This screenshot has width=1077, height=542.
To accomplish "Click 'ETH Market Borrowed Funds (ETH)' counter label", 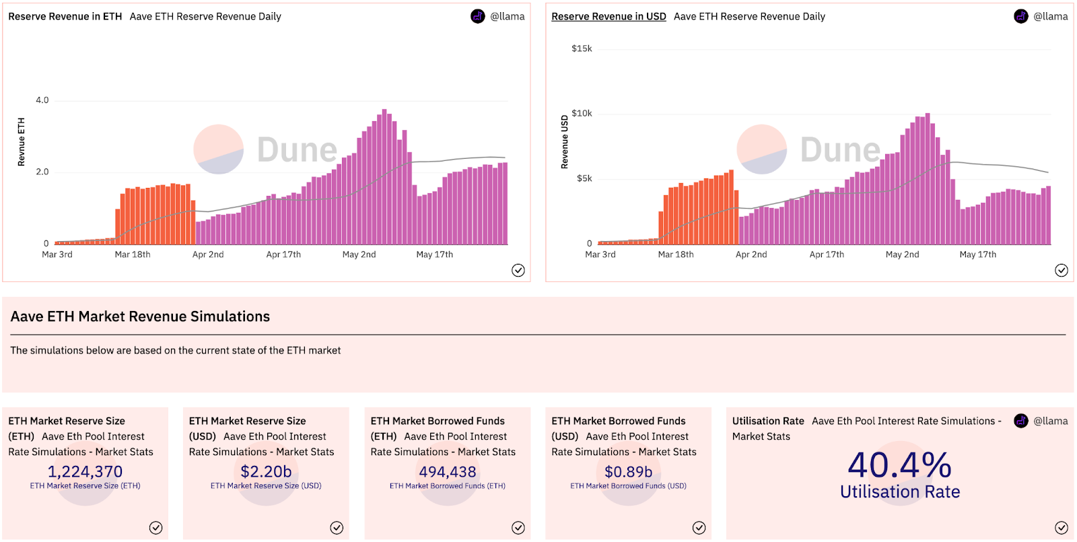I will tap(448, 485).
